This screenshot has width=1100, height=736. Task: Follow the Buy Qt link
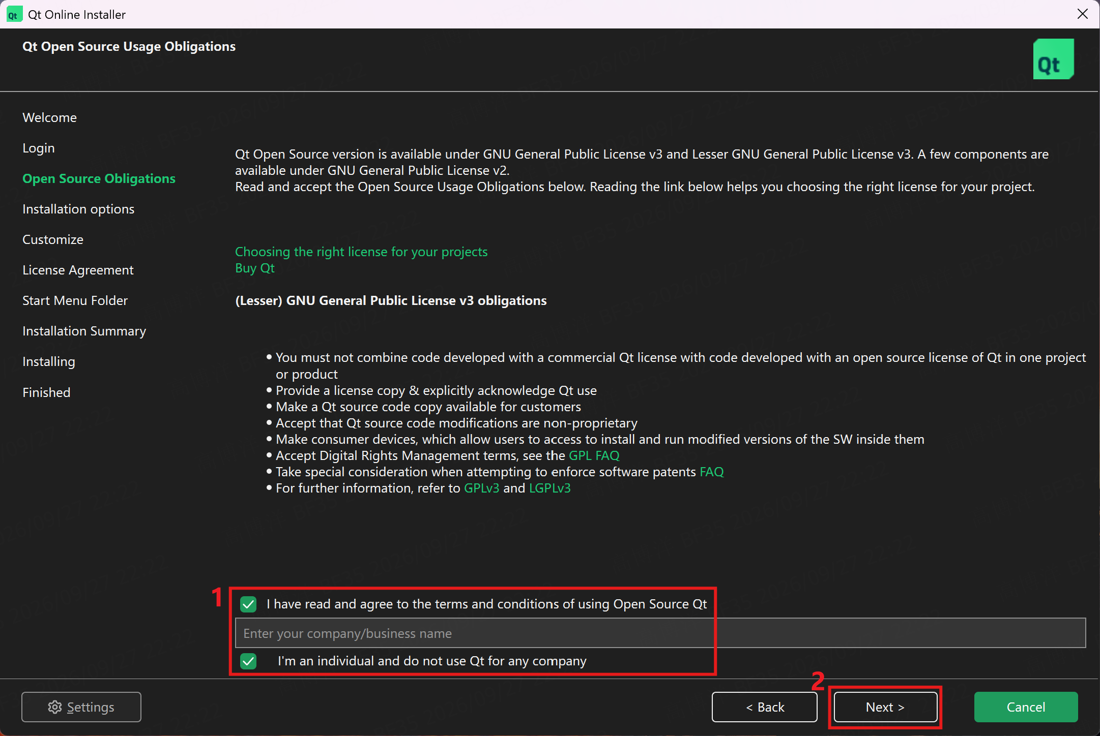pyautogui.click(x=255, y=268)
